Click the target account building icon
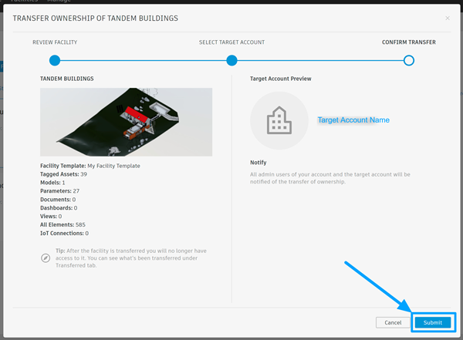Image resolution: width=463 pixels, height=340 pixels. pyautogui.click(x=279, y=120)
